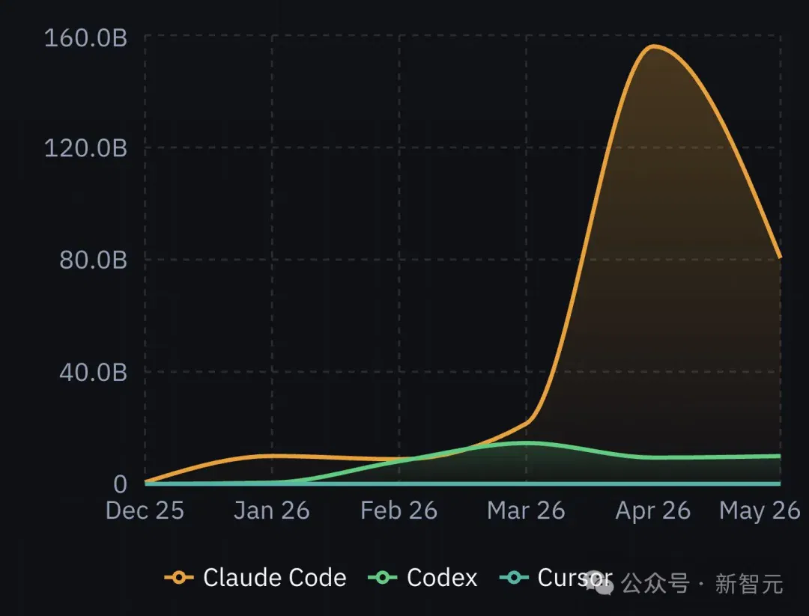This screenshot has width=809, height=616.
Task: Select the 160.0B y-axis label
Action: (x=85, y=38)
